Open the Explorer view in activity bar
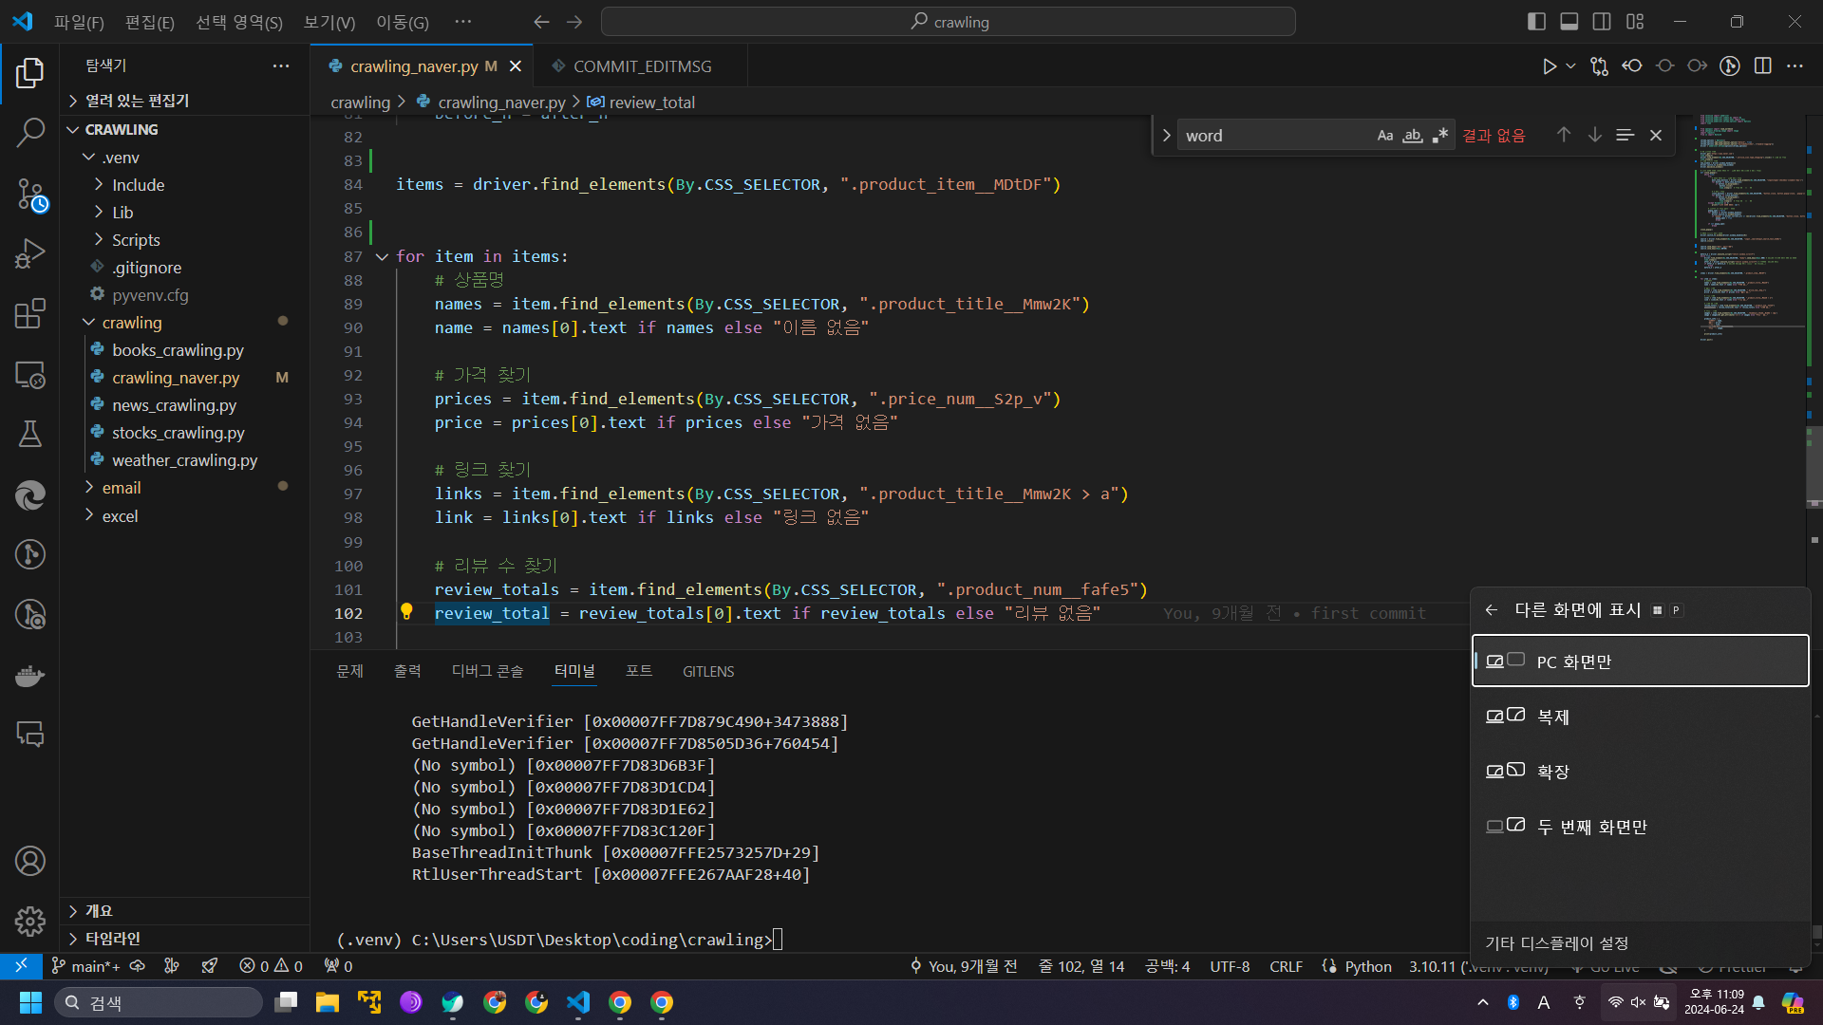Screen dimensions: 1823x1025 (29, 73)
